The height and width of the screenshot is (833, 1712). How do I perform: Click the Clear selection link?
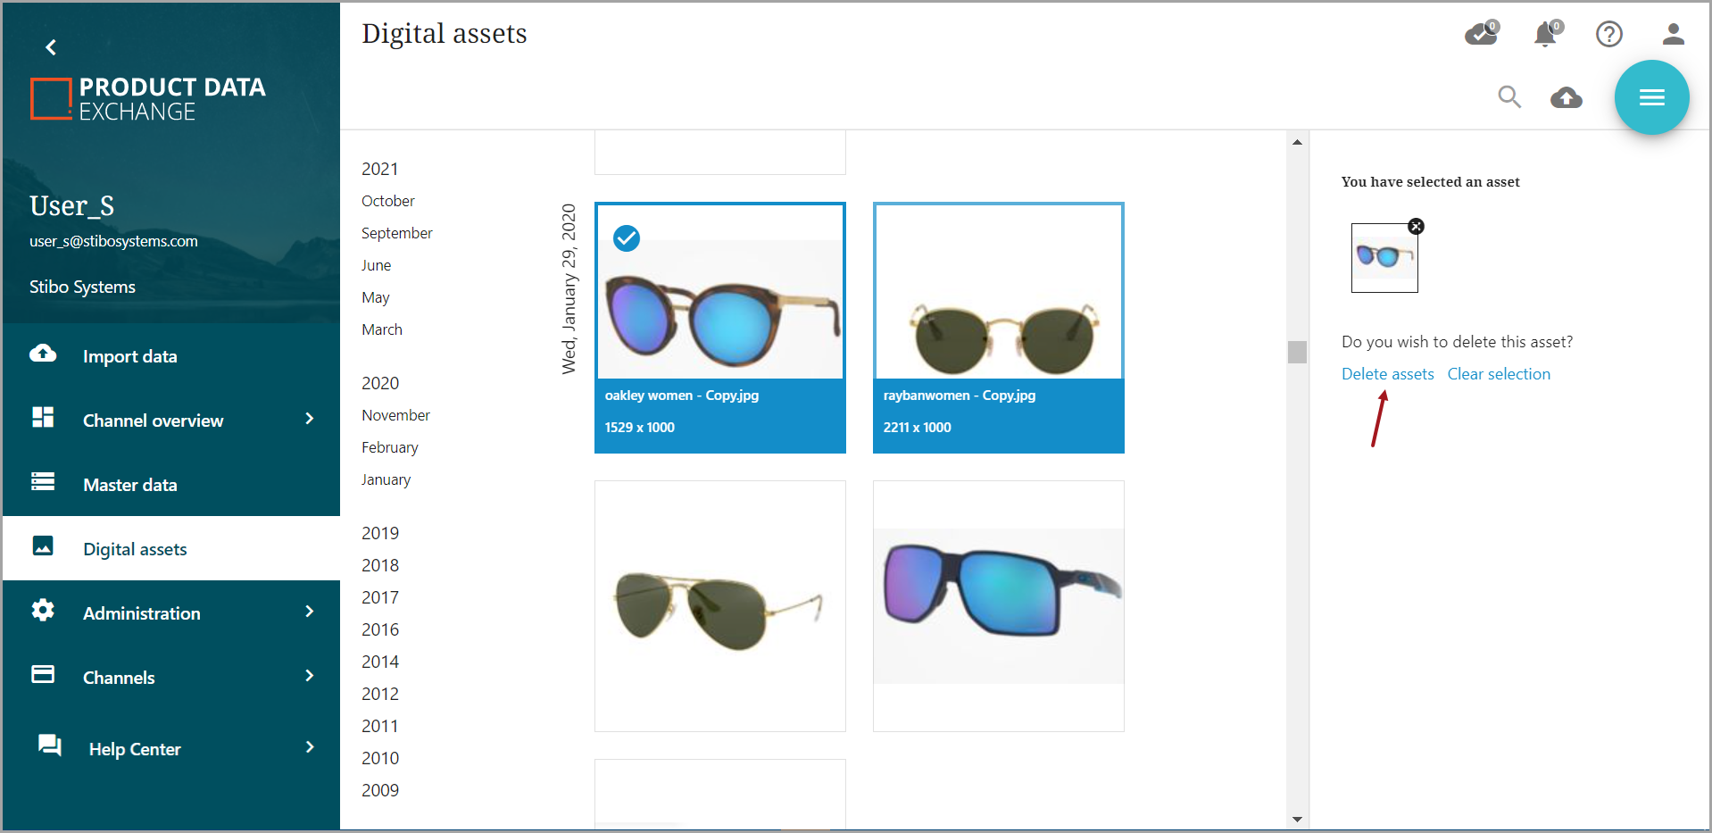coord(1499,374)
